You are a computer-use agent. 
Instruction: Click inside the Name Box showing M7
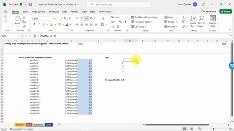(x=11, y=36)
